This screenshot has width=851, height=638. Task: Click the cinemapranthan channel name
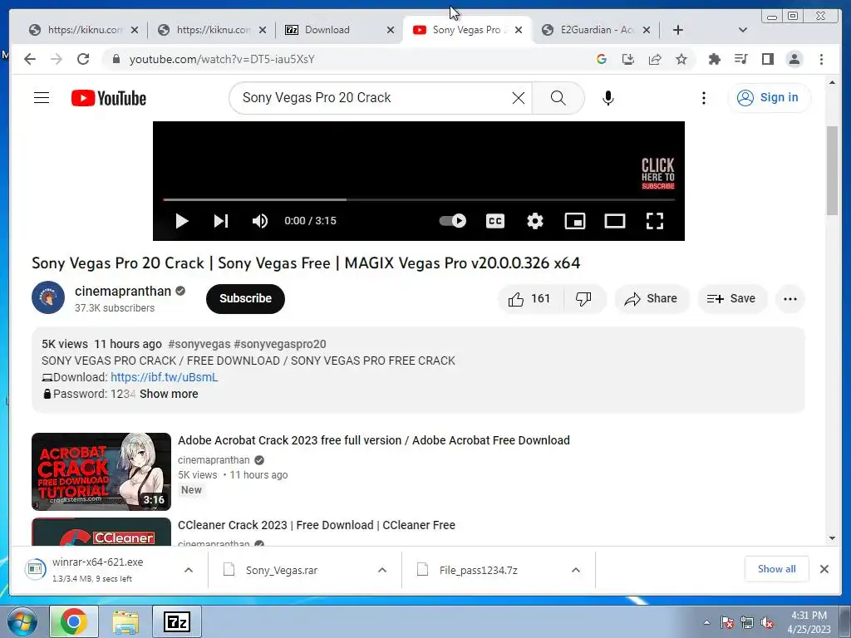(x=123, y=292)
